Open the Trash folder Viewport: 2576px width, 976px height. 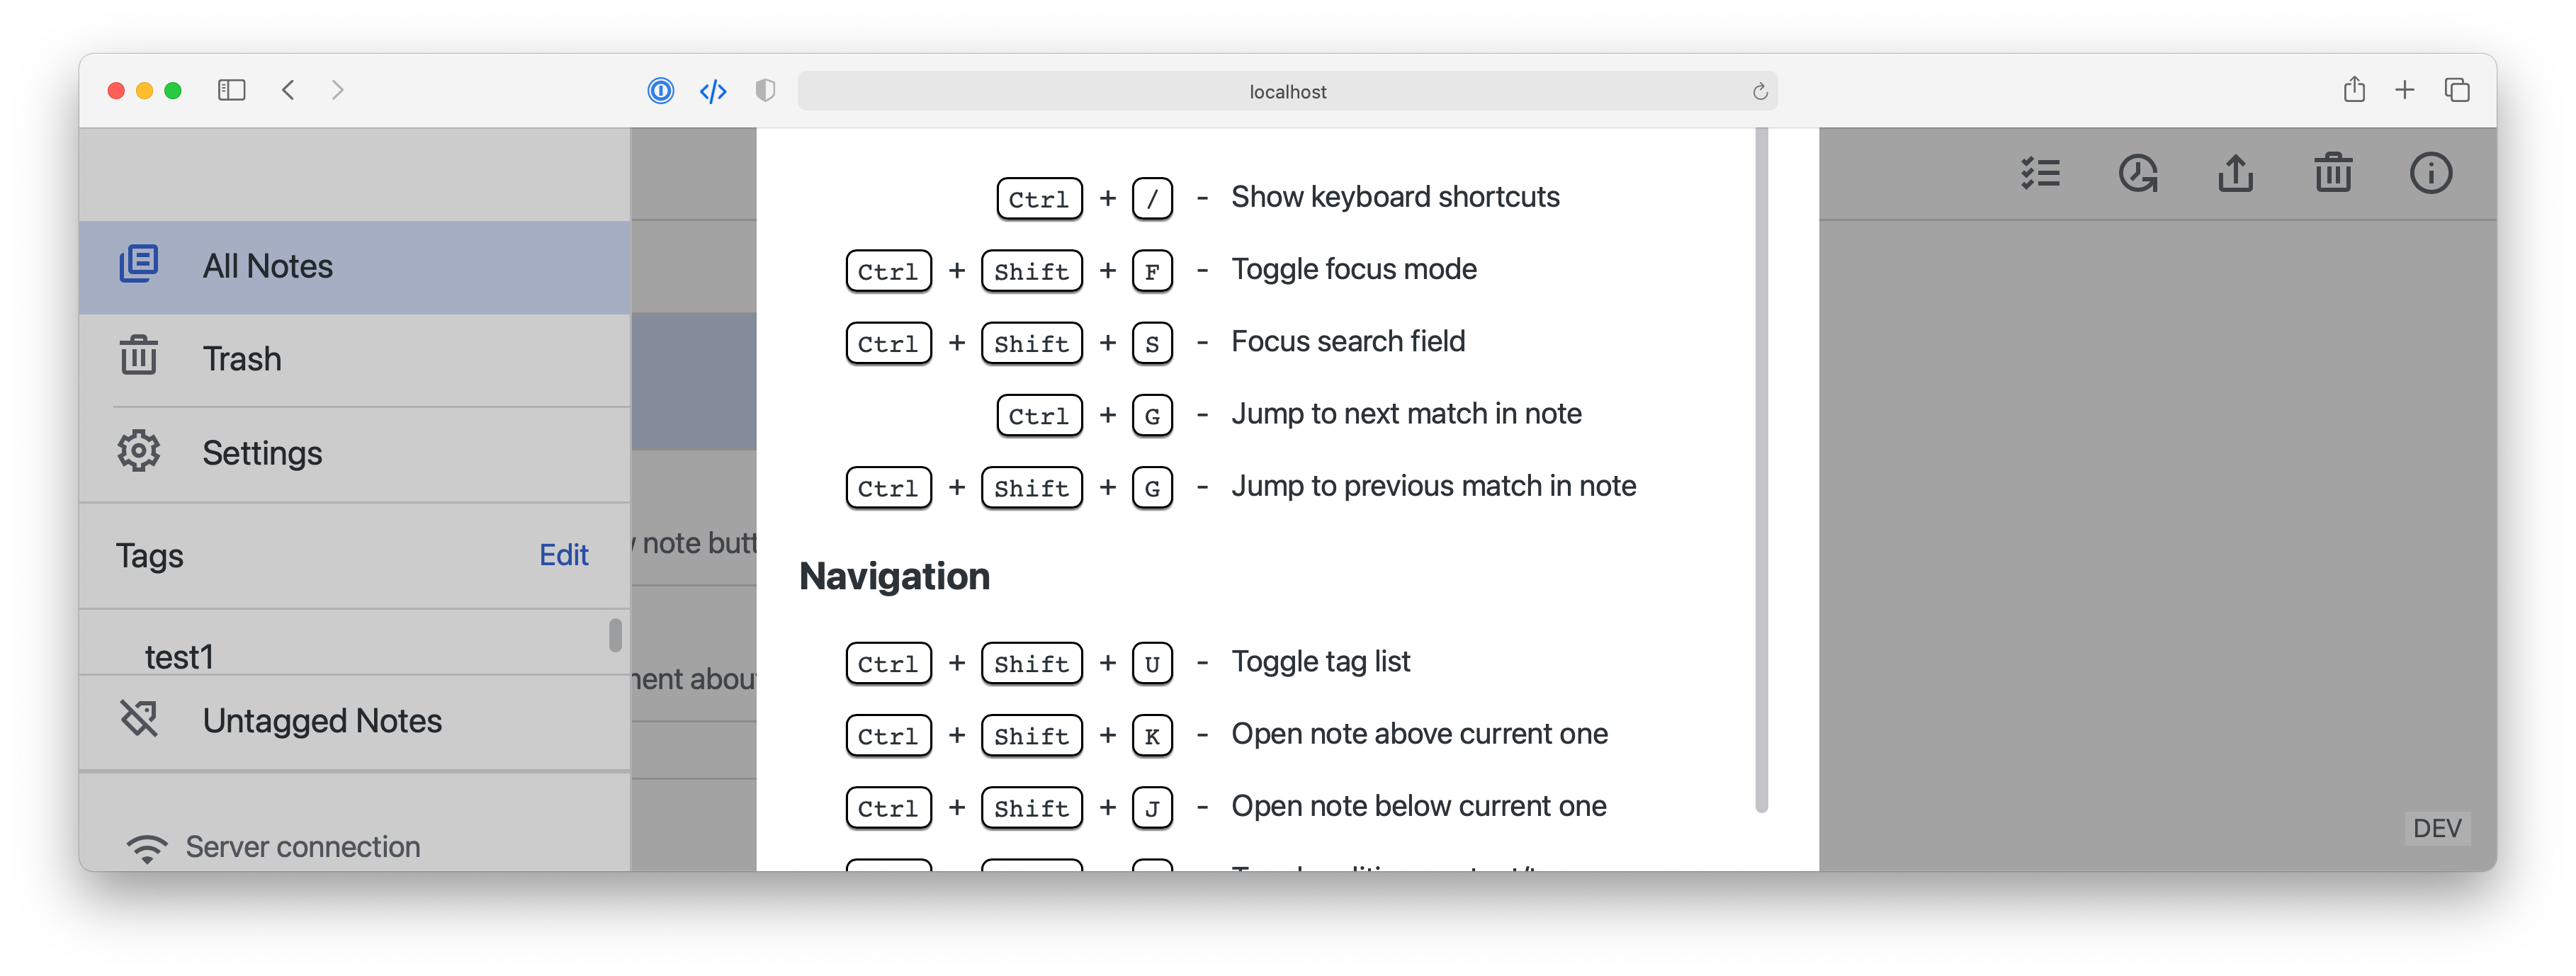pos(241,358)
